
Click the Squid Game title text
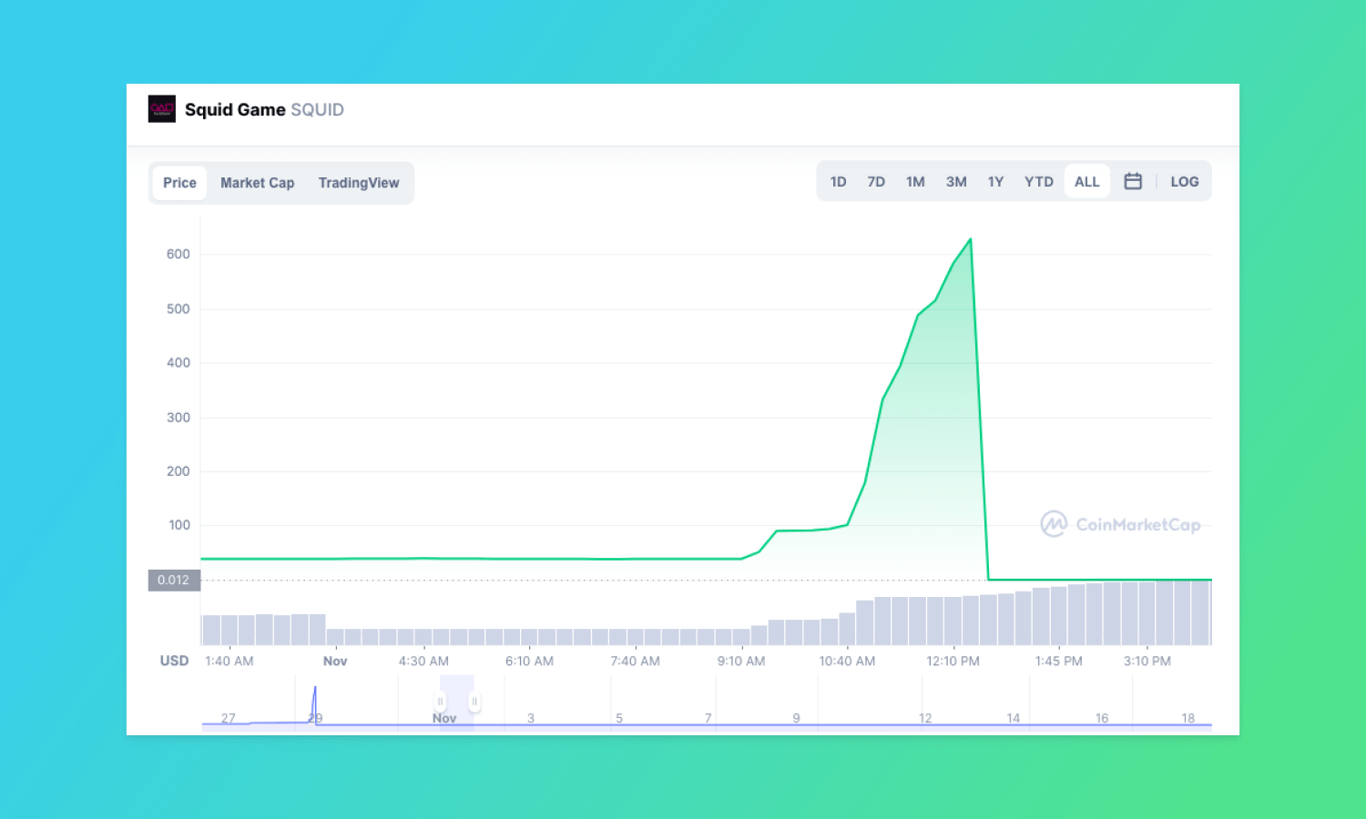tap(235, 110)
